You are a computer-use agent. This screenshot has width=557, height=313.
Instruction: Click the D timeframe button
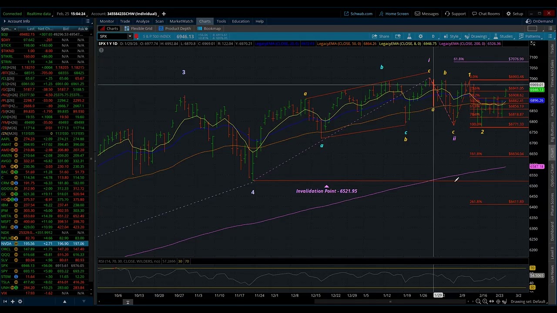(x=433, y=37)
